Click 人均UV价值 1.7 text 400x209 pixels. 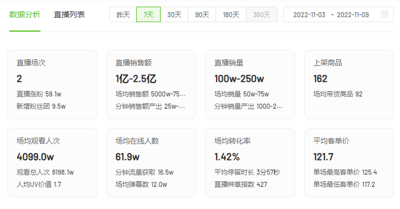point(39,184)
